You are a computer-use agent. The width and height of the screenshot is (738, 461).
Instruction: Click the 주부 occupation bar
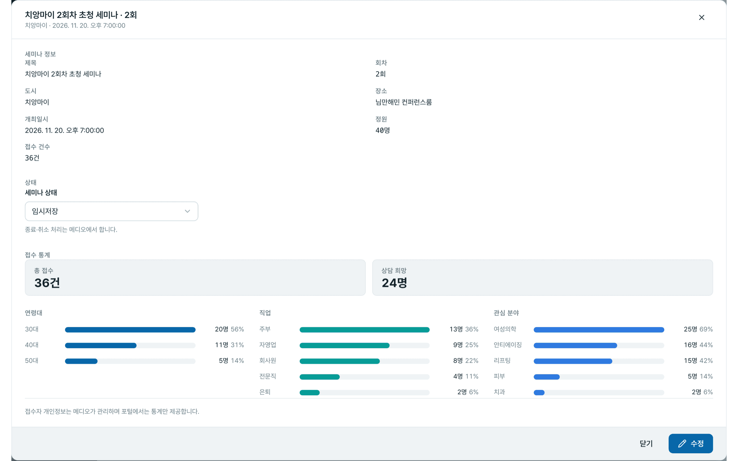(365, 330)
